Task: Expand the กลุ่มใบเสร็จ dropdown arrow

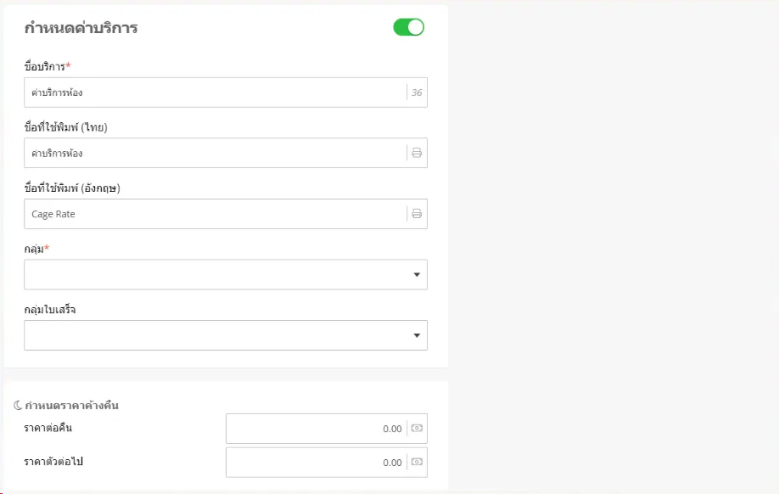Action: pos(417,335)
